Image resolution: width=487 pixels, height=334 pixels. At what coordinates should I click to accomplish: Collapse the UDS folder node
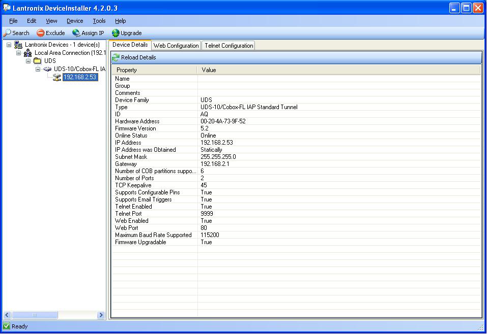[x=28, y=61]
